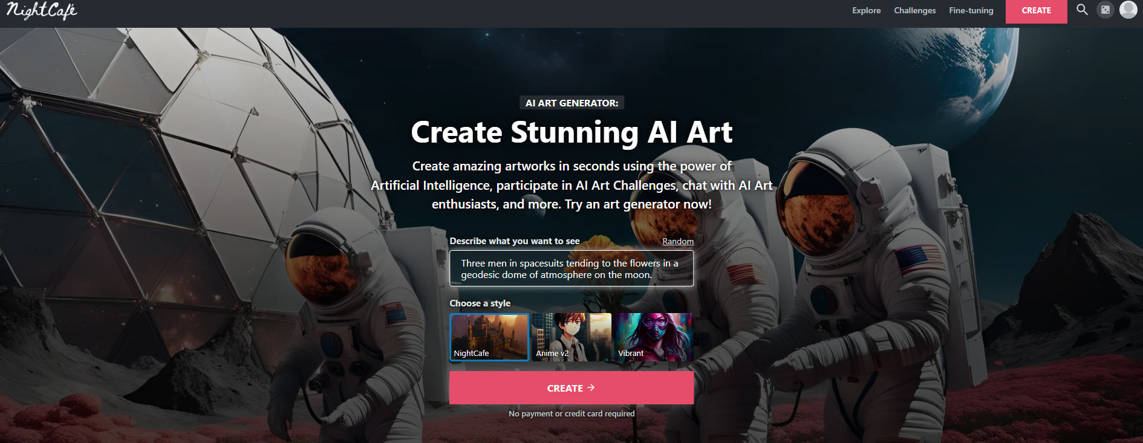Click the intro paragraph about AI Art Challenges

[571, 185]
